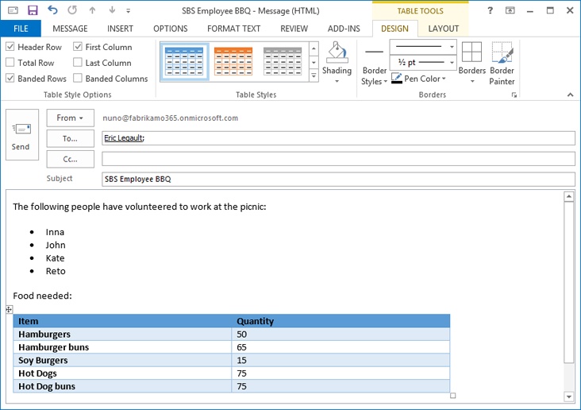Click the To... button
Viewport: 581px width, 410px height.
(x=71, y=138)
